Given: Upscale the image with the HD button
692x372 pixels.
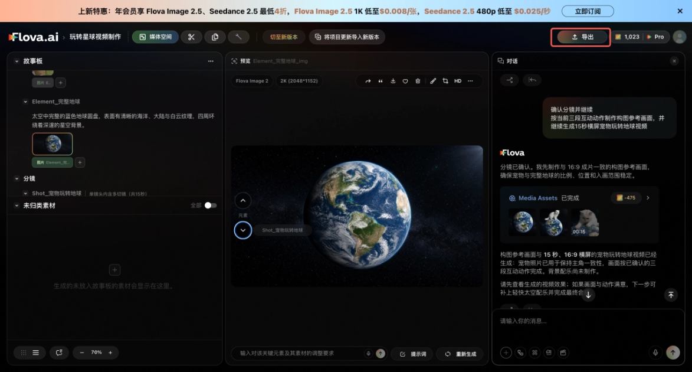Looking at the screenshot, I should point(458,81).
